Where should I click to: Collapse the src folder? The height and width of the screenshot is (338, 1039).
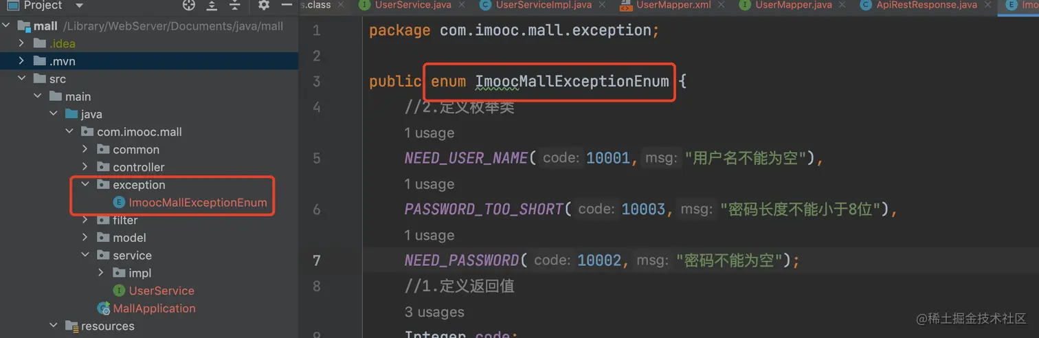22,79
